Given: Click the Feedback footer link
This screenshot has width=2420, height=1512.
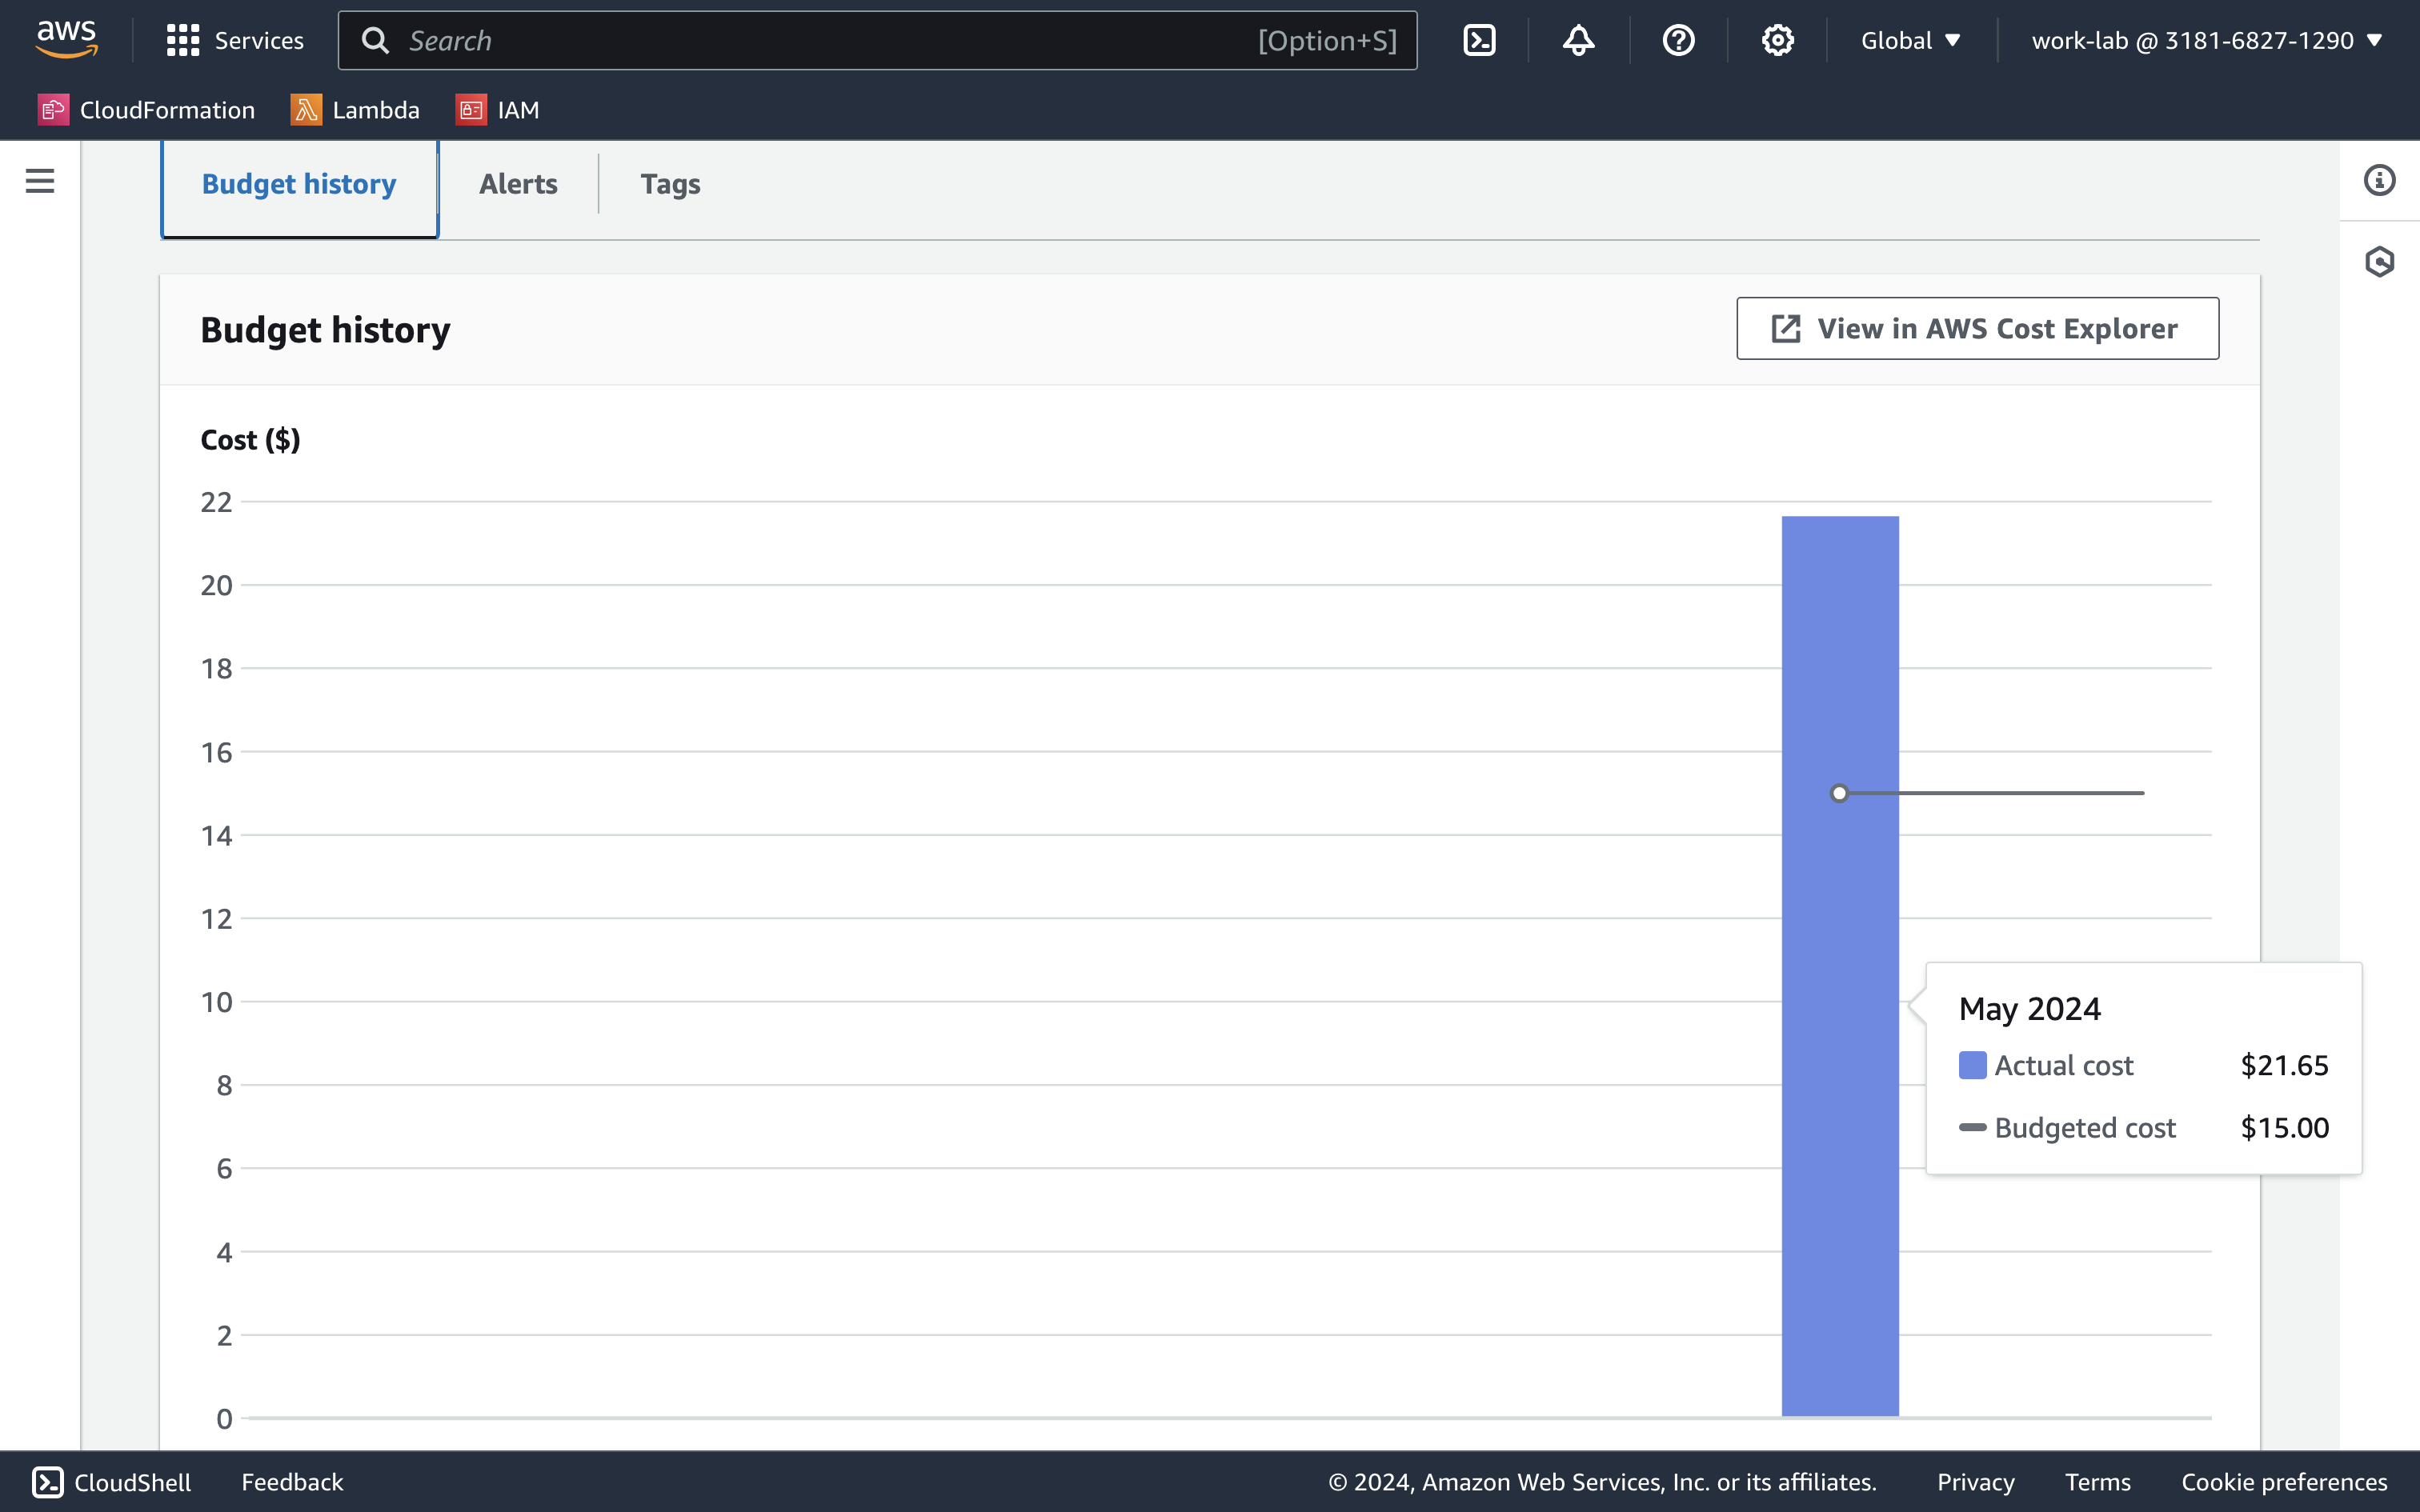Looking at the screenshot, I should tap(292, 1482).
